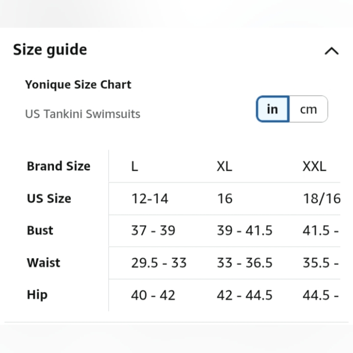Click the 40 - 42 hip cell

(x=153, y=295)
